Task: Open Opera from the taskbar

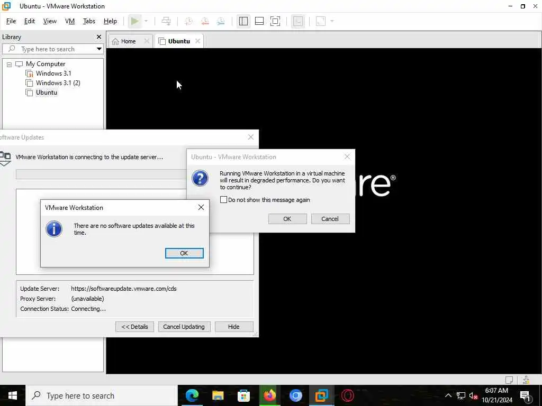Action: [347, 395]
